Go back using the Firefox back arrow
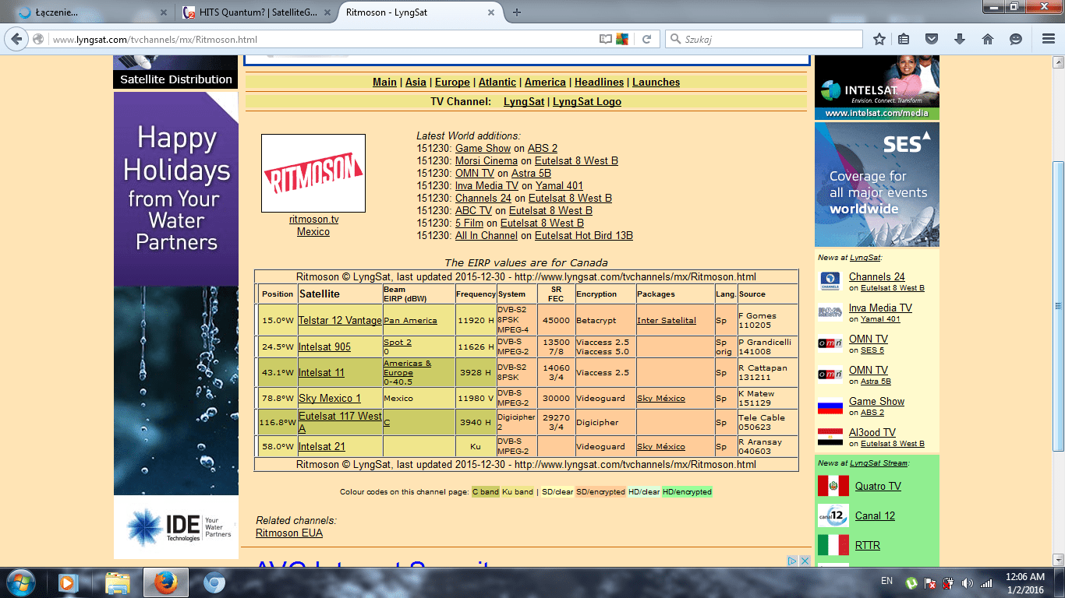1065x598 pixels. [17, 39]
